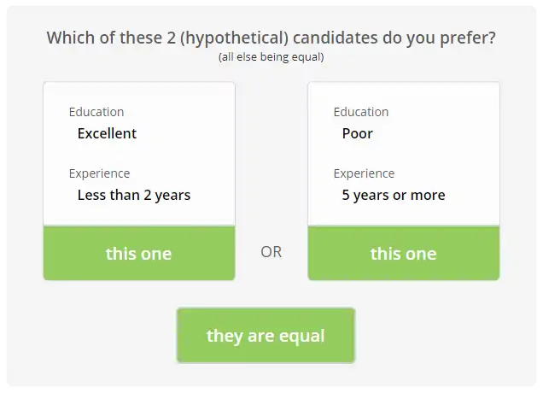Click the word 'Which' starting the question
This screenshot has width=543, height=393.
pos(69,38)
